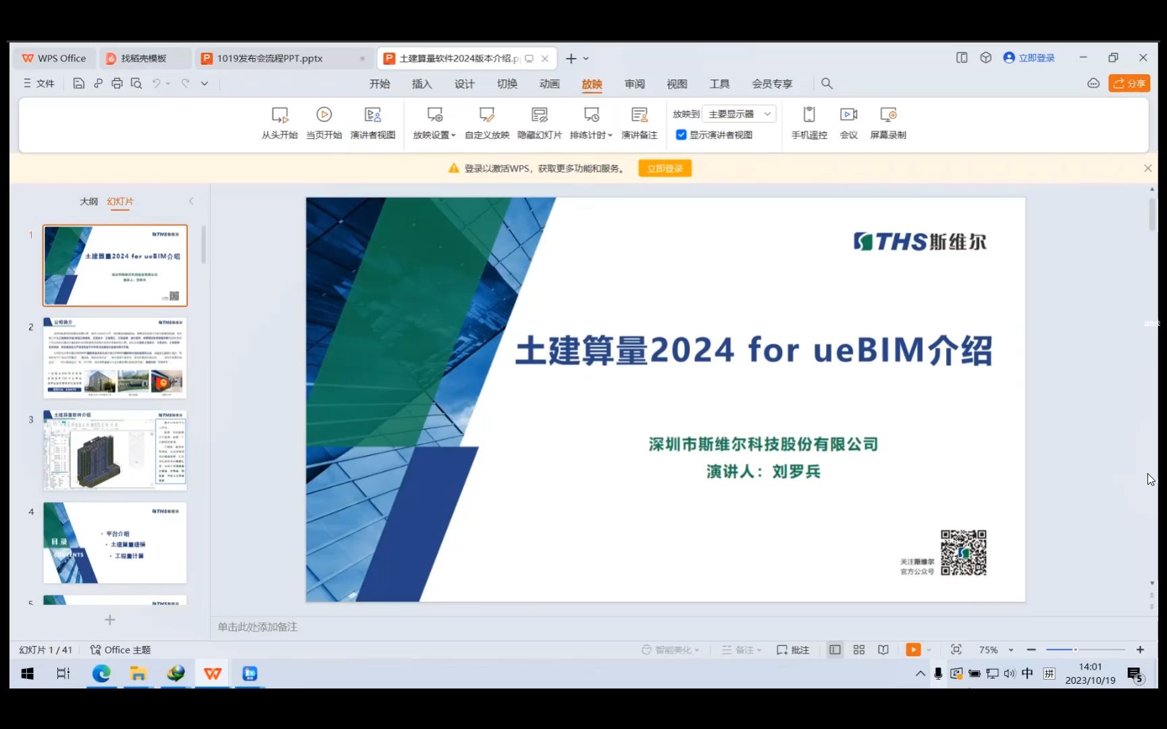This screenshot has height=729, width=1167.
Task: Open the 开始 ribbon tab
Action: pyautogui.click(x=380, y=84)
